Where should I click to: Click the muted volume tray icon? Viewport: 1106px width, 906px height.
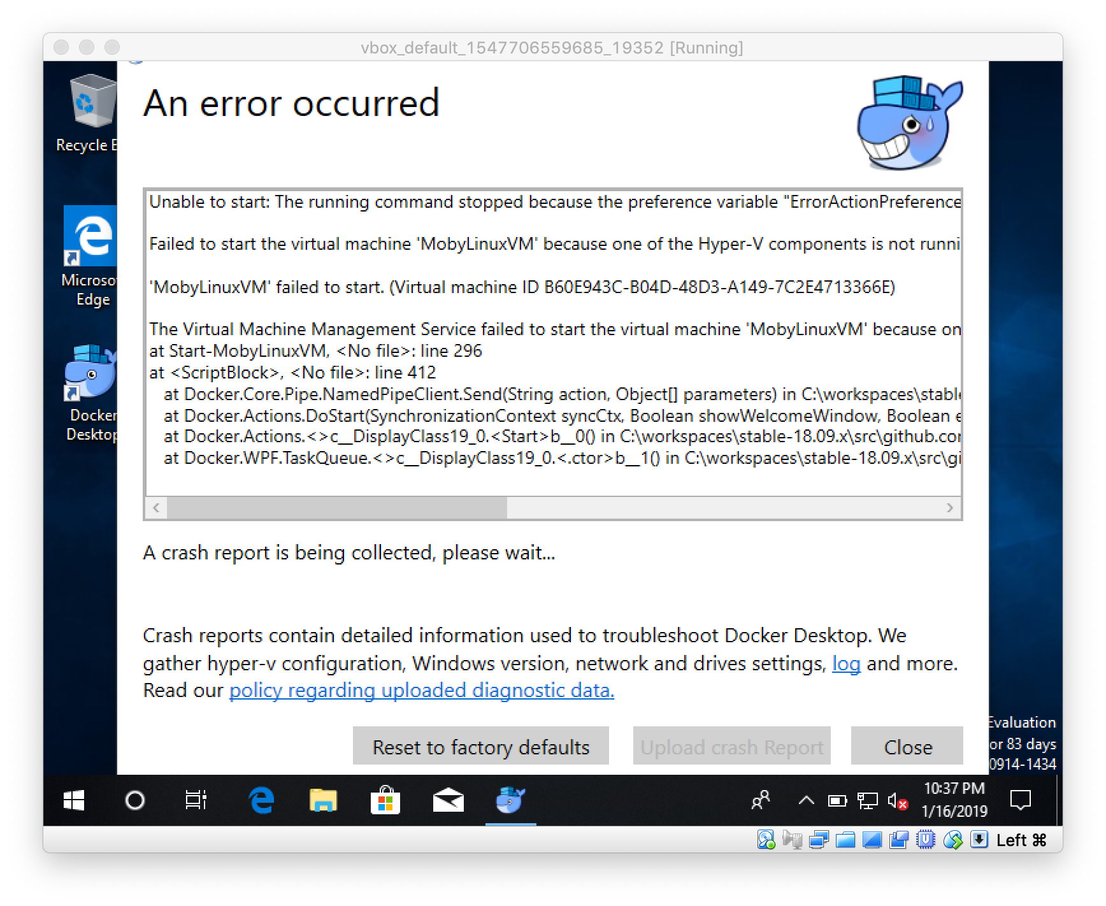pos(898,801)
